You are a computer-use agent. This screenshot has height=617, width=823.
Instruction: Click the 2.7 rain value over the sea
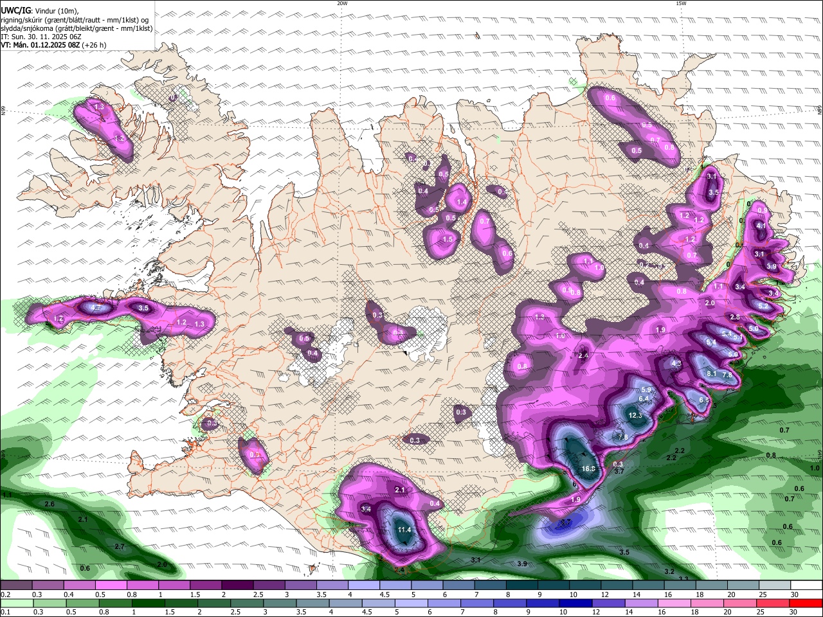[119, 546]
